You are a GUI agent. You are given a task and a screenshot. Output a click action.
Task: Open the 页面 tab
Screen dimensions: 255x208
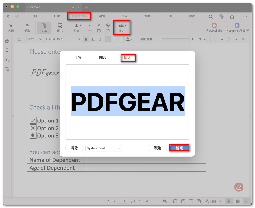(125, 16)
